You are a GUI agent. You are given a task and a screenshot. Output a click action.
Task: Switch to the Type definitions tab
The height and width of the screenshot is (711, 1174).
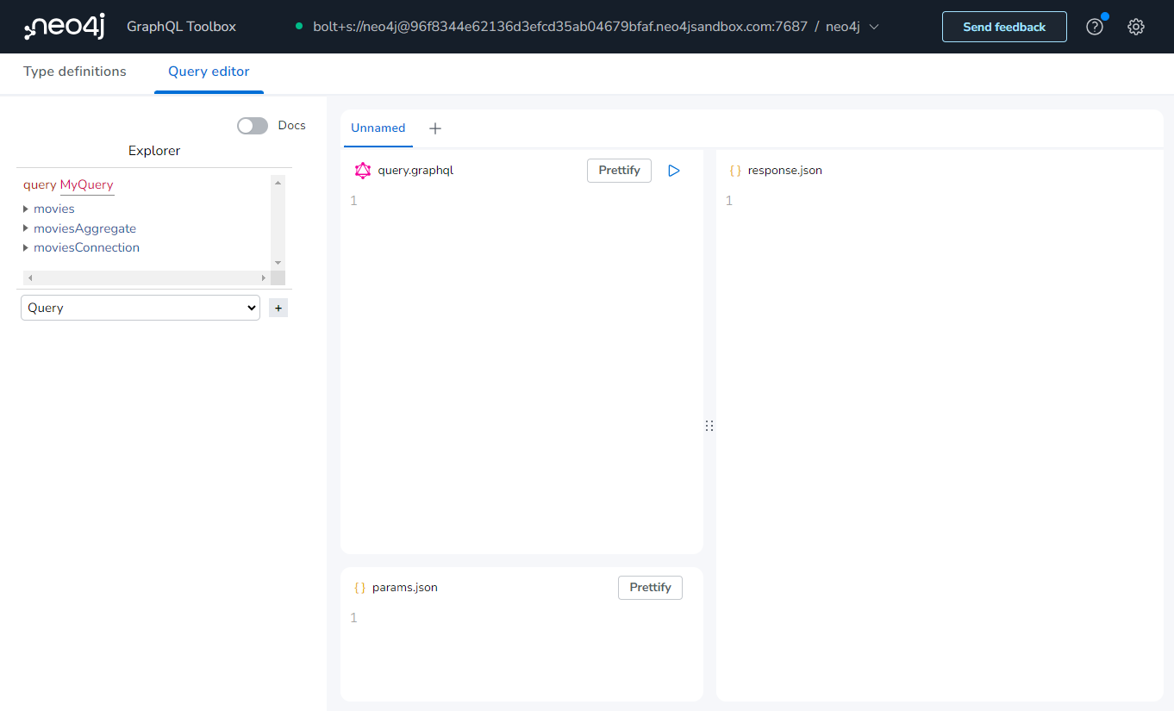(74, 72)
